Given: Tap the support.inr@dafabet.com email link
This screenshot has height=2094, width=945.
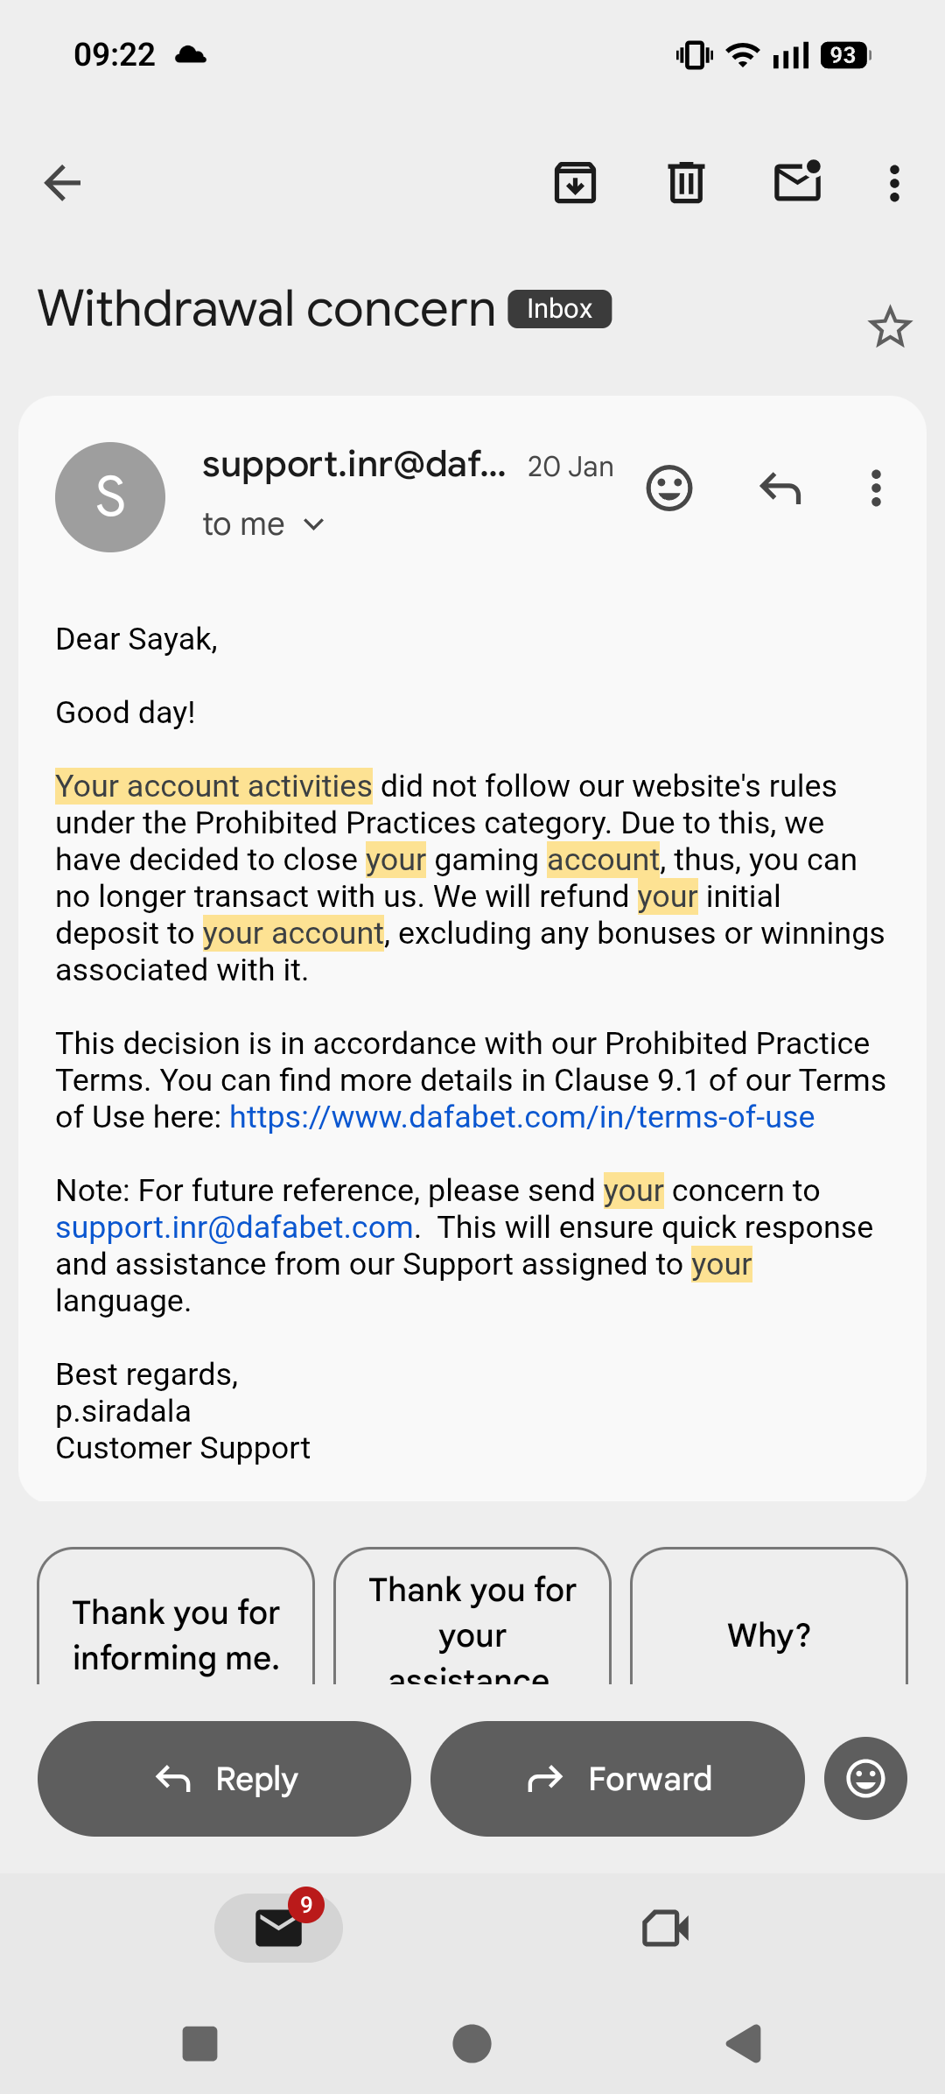Looking at the screenshot, I should point(234,1227).
